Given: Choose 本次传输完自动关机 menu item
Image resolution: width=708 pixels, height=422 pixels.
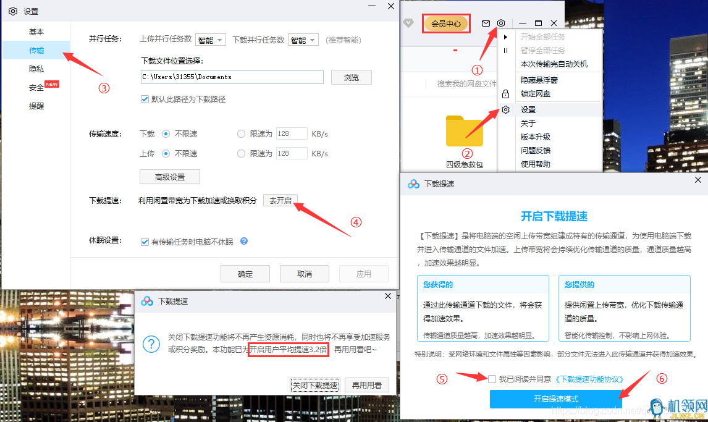Looking at the screenshot, I should [554, 64].
